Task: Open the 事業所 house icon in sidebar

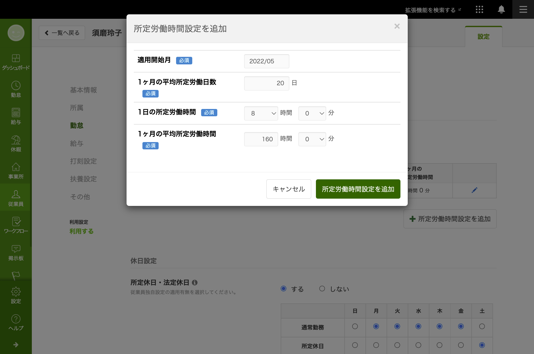Action: [x=16, y=171]
